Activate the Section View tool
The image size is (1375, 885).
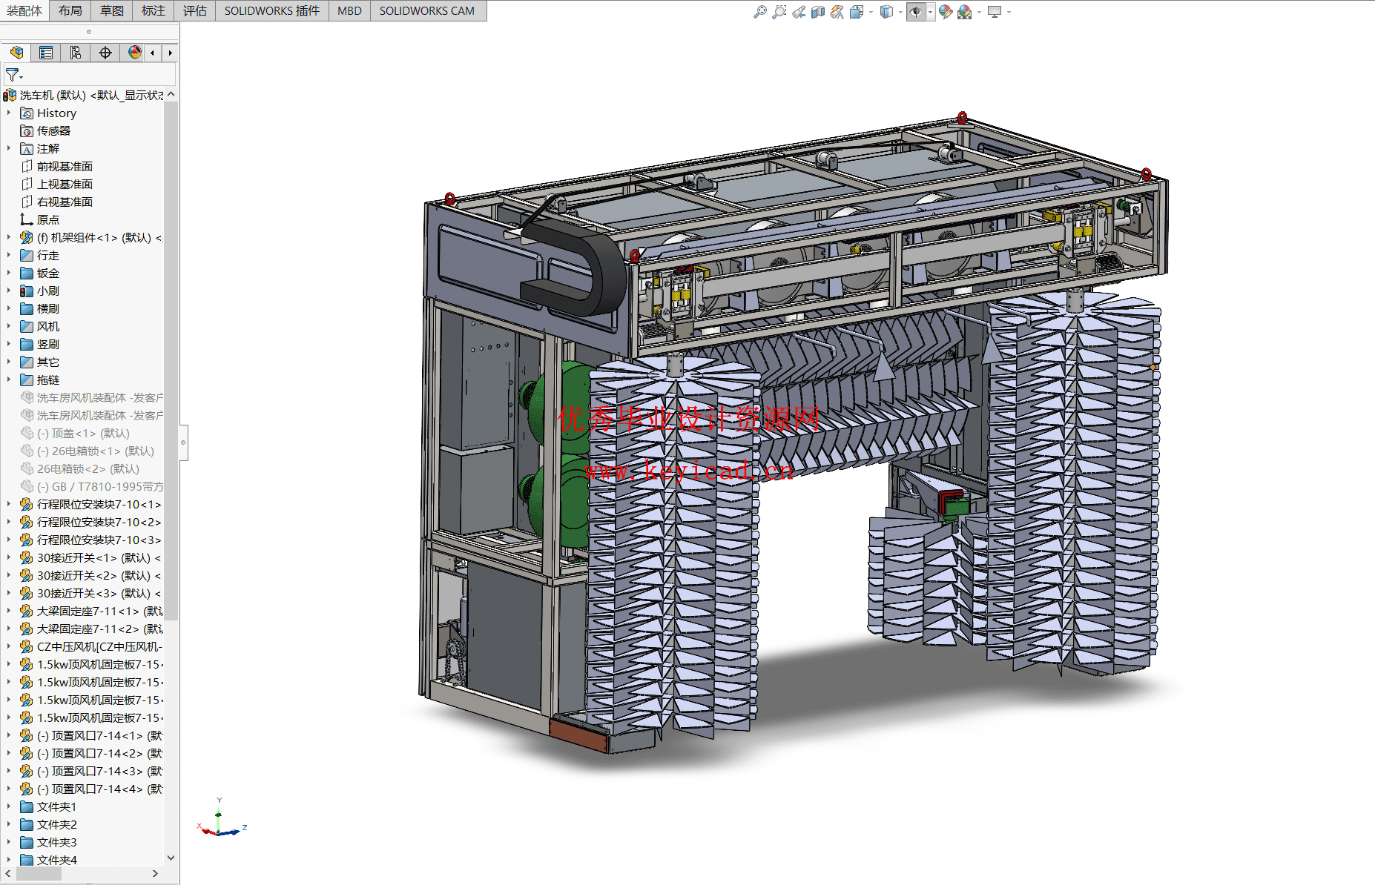pyautogui.click(x=818, y=12)
